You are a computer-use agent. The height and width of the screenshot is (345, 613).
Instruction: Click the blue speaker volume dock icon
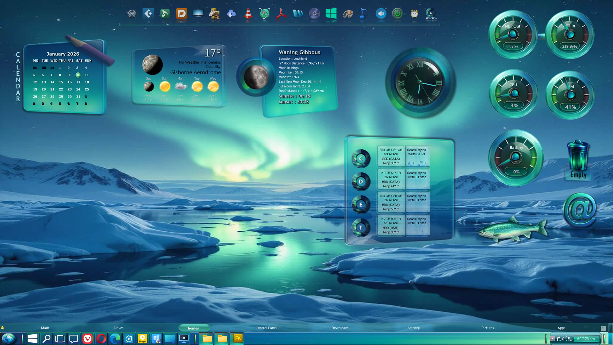tap(381, 14)
